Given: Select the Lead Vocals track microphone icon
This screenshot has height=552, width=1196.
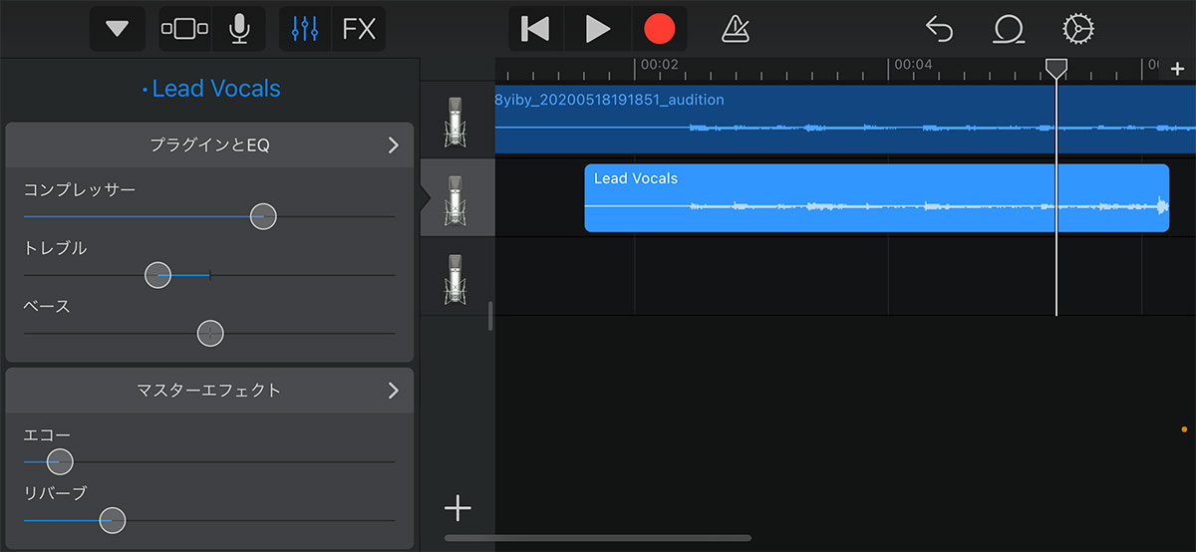Looking at the screenshot, I should [x=455, y=199].
